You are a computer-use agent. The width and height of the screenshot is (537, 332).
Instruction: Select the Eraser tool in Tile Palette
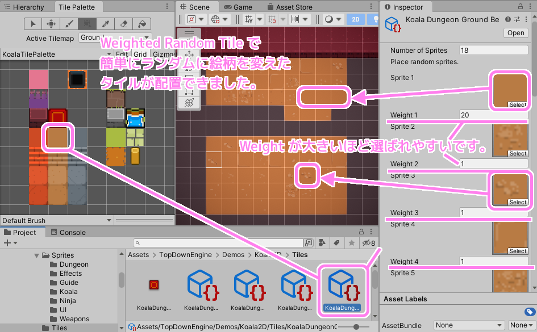point(124,24)
